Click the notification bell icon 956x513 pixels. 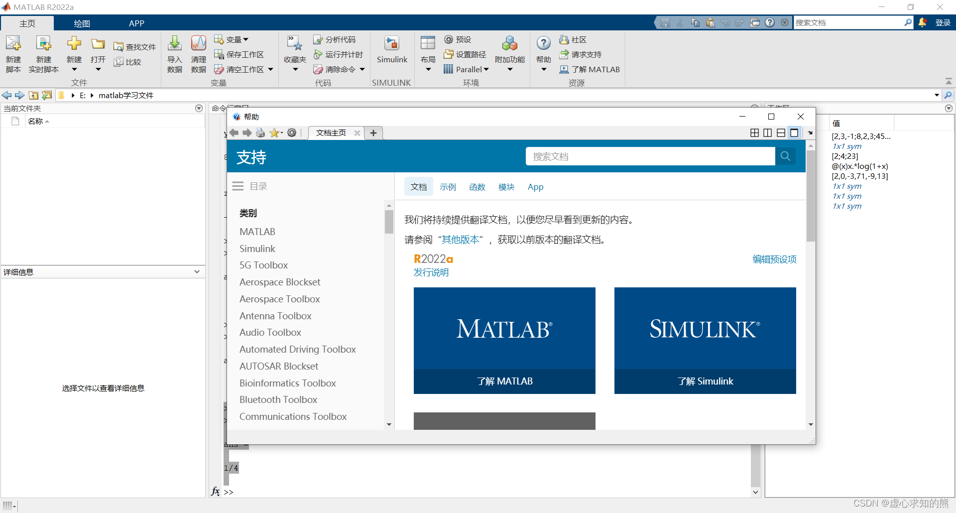click(x=922, y=22)
